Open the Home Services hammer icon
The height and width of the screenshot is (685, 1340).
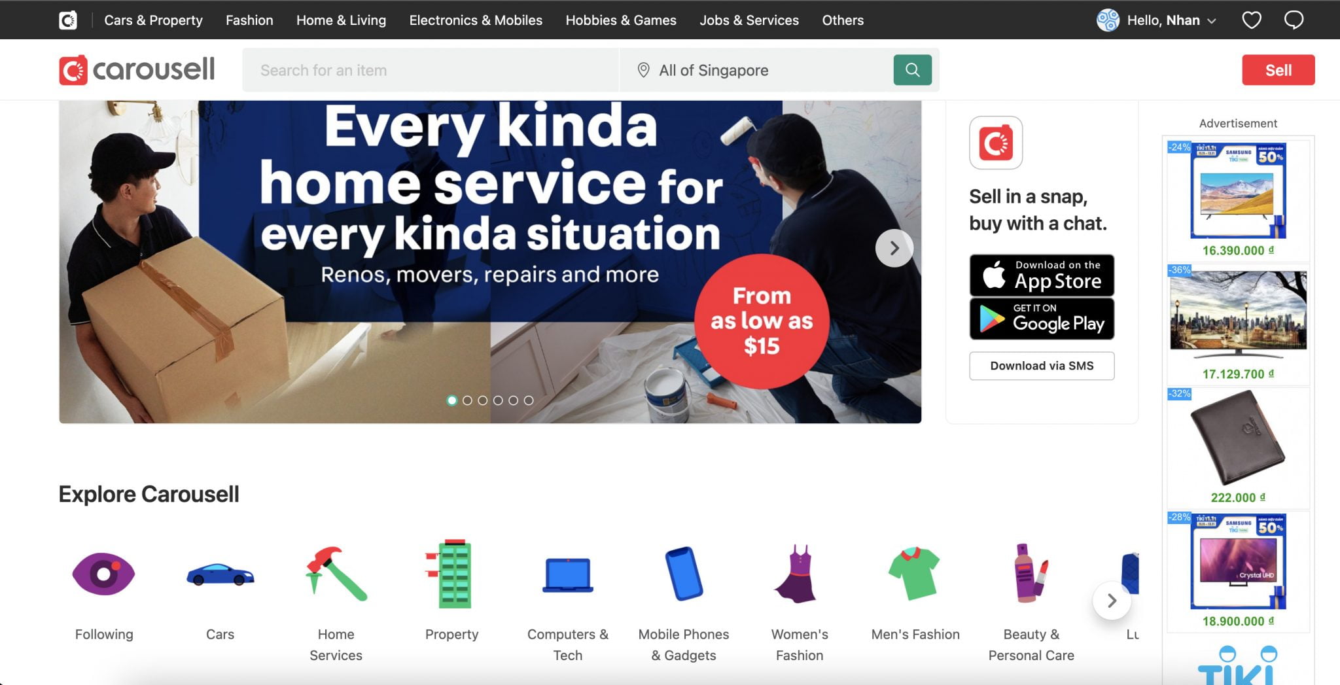[336, 574]
